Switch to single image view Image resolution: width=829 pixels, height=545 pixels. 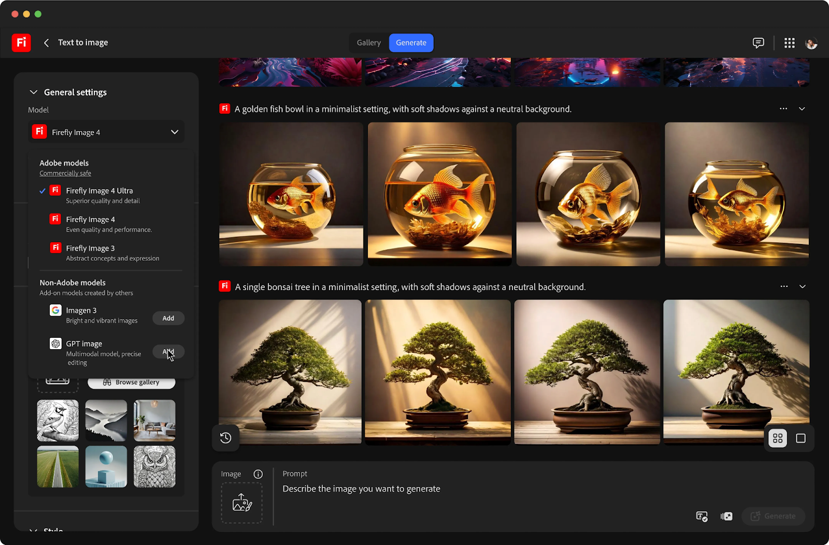coord(801,438)
